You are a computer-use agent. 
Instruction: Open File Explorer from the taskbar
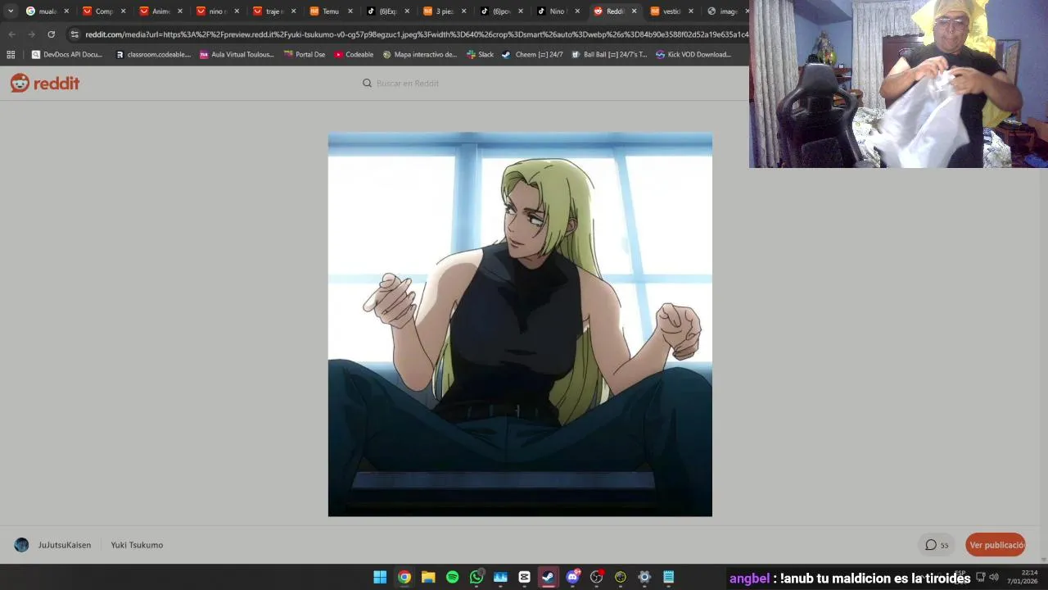click(x=428, y=577)
